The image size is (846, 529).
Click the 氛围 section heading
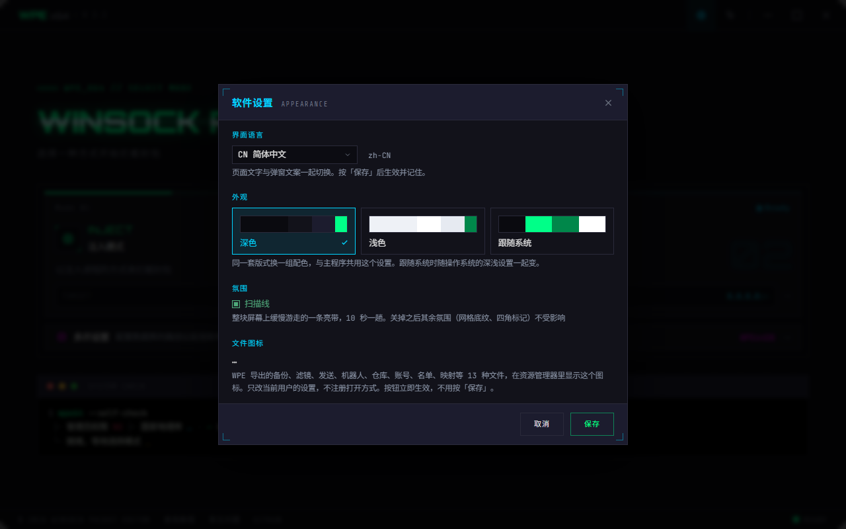tap(240, 288)
